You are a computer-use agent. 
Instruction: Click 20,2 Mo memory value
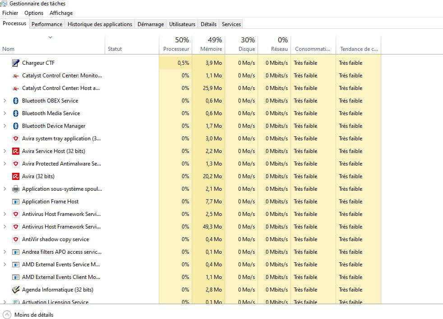click(x=212, y=176)
